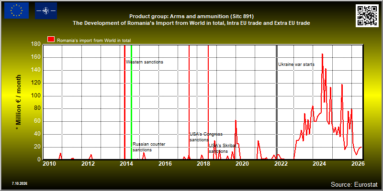
Task: Click legend text "Romania's import from World in total"
Action: [94, 40]
